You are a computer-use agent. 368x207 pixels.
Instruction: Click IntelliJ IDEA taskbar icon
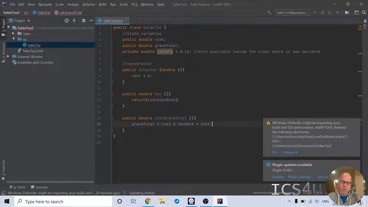point(220,201)
